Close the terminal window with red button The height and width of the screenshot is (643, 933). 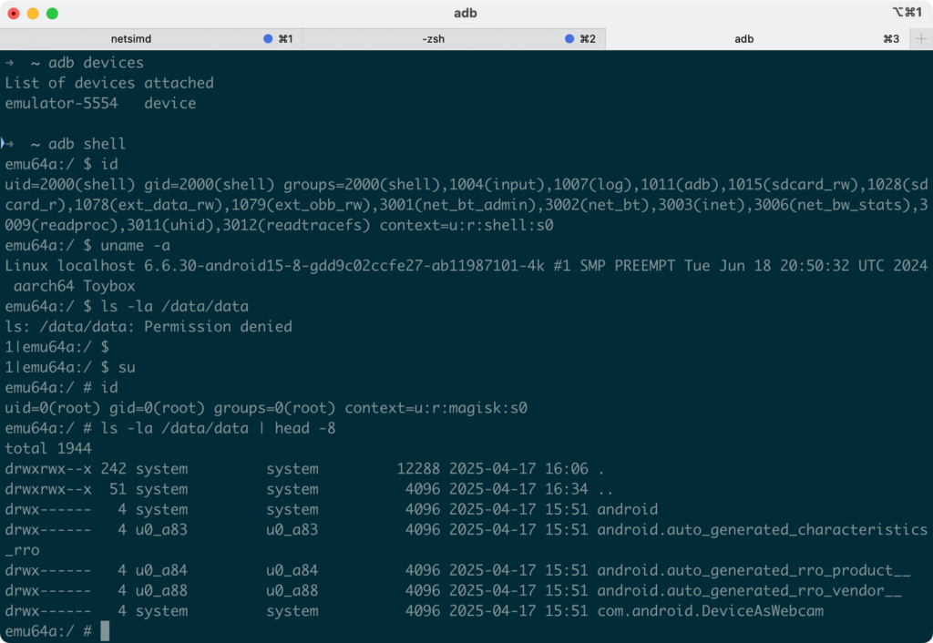(x=14, y=14)
